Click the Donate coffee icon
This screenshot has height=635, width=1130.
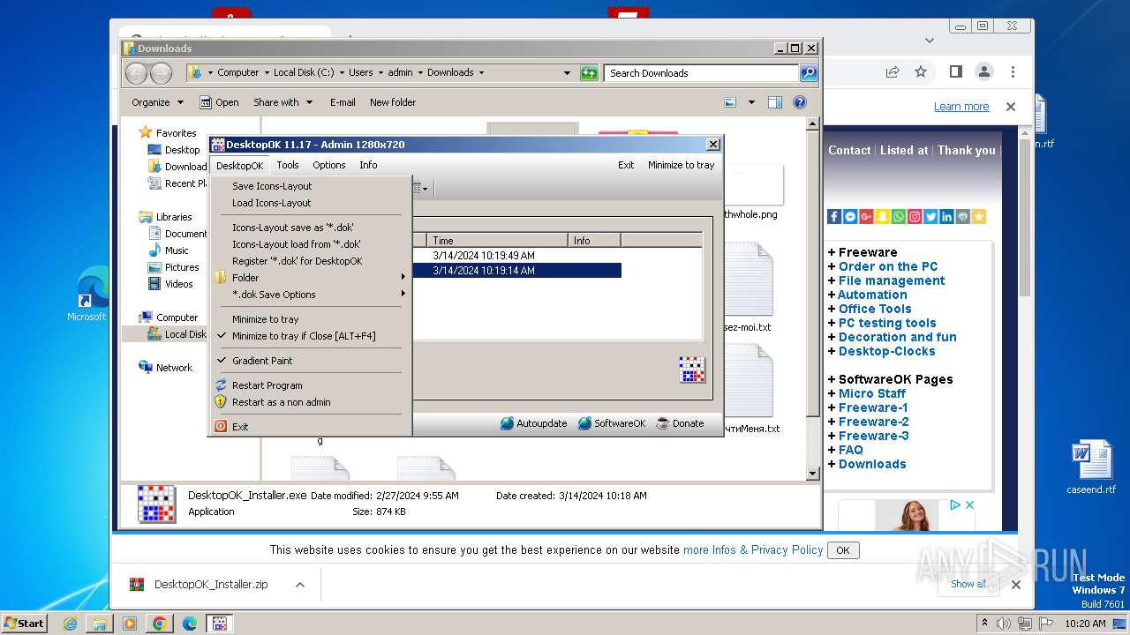tap(663, 423)
